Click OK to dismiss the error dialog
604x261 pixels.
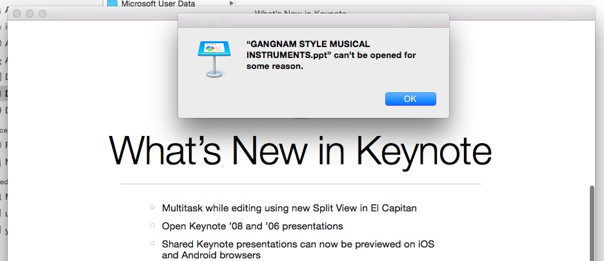pos(410,99)
